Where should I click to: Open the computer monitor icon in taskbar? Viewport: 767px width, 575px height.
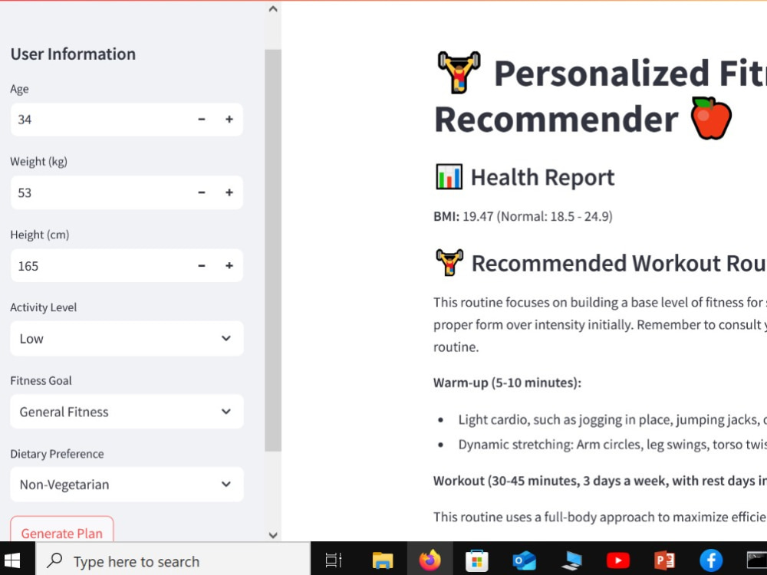pos(571,561)
